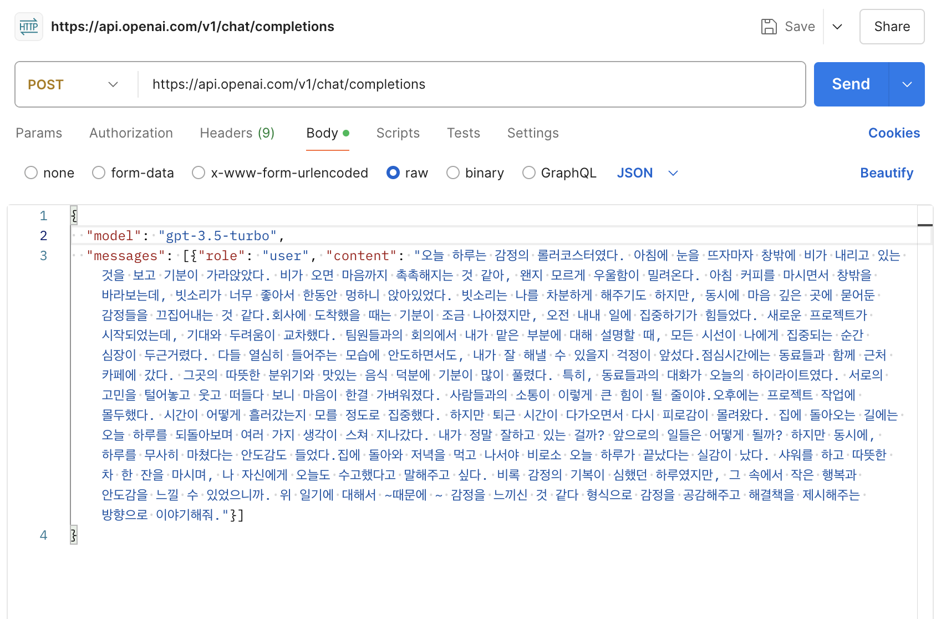Click line number 3 in the gutter
The height and width of the screenshot is (619, 936).
click(x=44, y=256)
